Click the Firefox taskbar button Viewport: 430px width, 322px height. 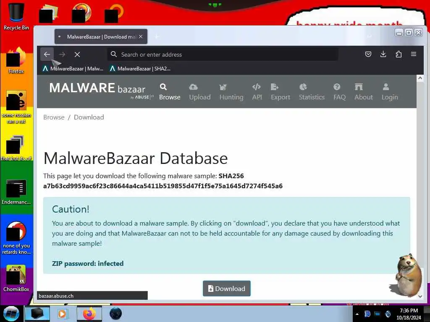89,314
